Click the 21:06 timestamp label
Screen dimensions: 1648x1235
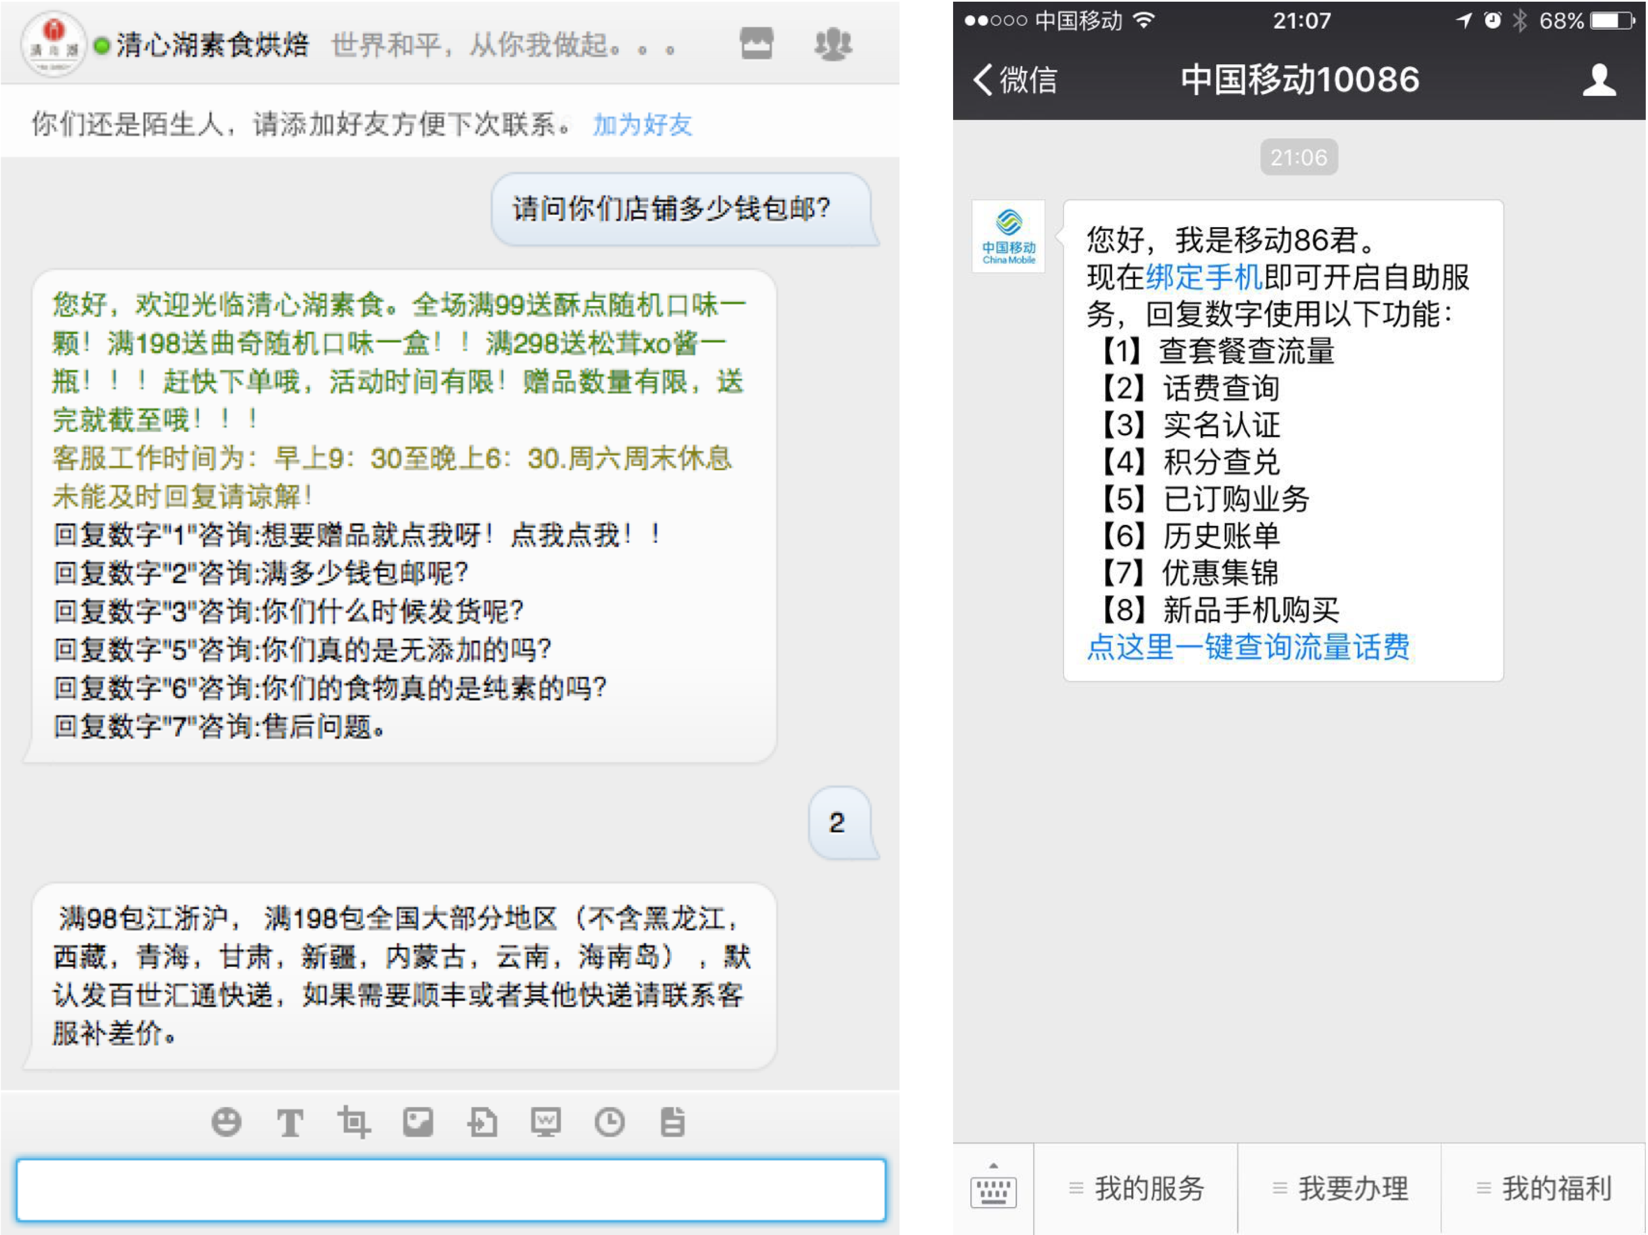1299,157
